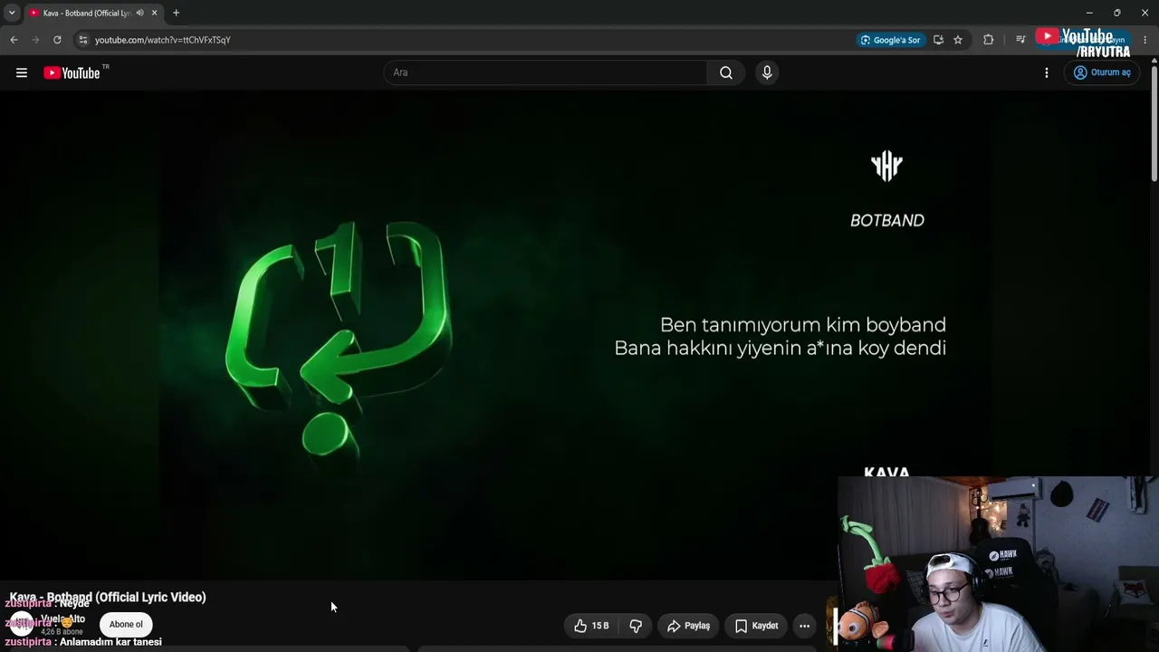Start voice search with the microphone
Viewport: 1159px width, 652px height.
[x=767, y=72]
